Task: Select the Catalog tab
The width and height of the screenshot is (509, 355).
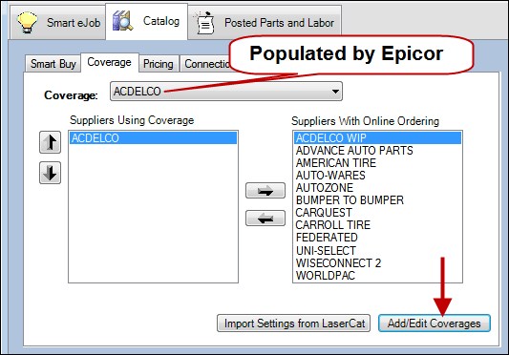Action: [x=147, y=21]
